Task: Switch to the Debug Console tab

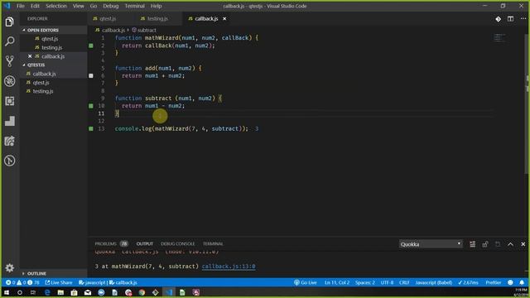Action: (177, 243)
